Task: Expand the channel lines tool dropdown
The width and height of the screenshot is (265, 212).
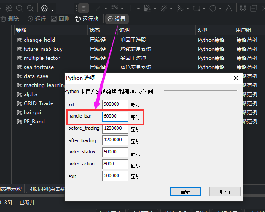Action: tap(171, 9)
